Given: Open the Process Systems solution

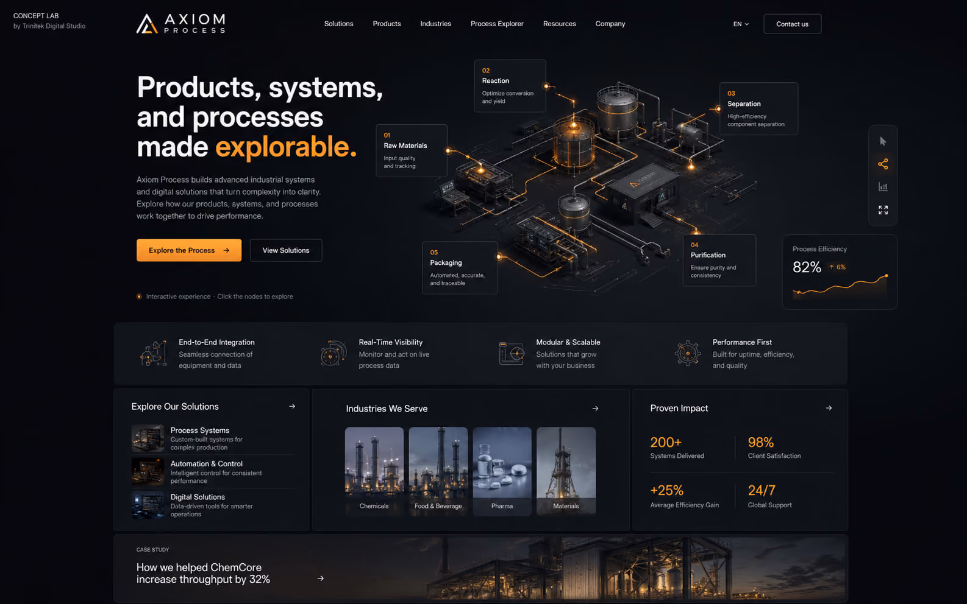Looking at the screenshot, I should click(x=213, y=438).
